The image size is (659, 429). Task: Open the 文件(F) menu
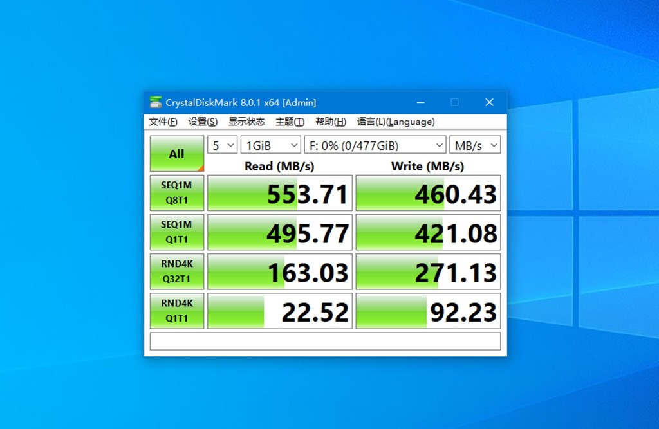coord(163,122)
